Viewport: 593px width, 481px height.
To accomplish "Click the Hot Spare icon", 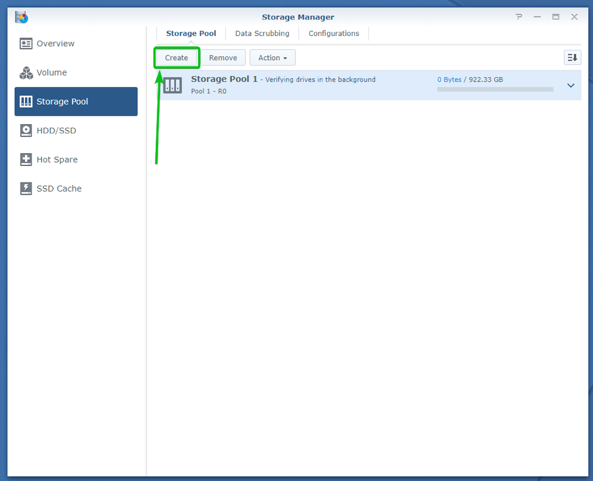I will pyautogui.click(x=26, y=160).
